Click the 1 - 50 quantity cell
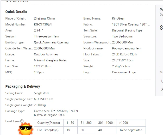Viewport: 163px width, 135px height. (x=70, y=123)
